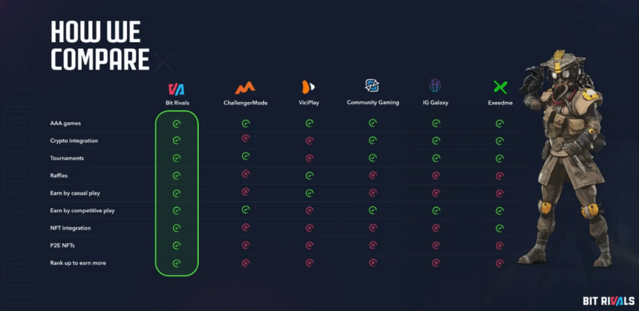Screen dimensions: 639x311
Task: Click Bit Rivals P2E NFTs check mark
Action: click(x=176, y=245)
